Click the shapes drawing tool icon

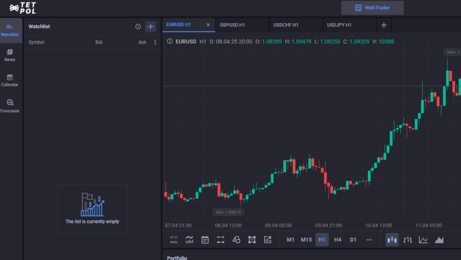[x=236, y=239]
